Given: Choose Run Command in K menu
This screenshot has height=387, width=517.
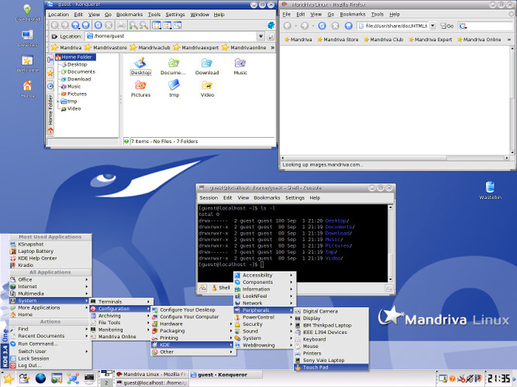Looking at the screenshot, I should pyautogui.click(x=50, y=344).
